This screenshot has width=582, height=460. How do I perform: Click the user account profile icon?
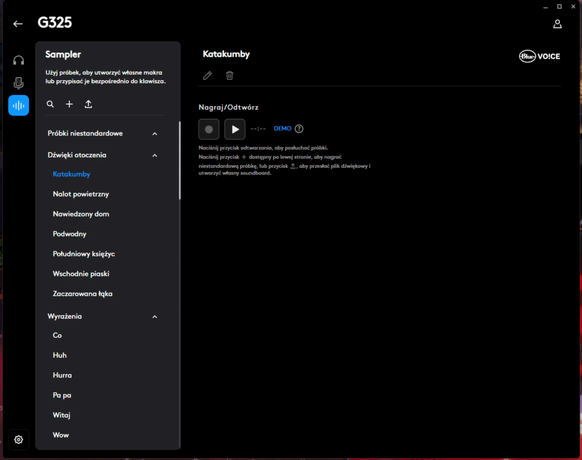(557, 24)
